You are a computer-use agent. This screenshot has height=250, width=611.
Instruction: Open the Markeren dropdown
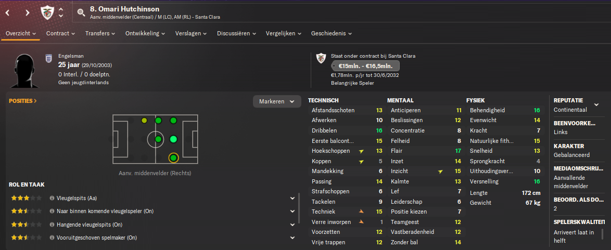pyautogui.click(x=277, y=101)
